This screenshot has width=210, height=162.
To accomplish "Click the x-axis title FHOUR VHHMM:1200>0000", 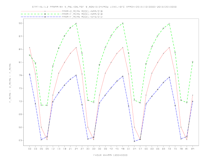I will tap(110, 155).
